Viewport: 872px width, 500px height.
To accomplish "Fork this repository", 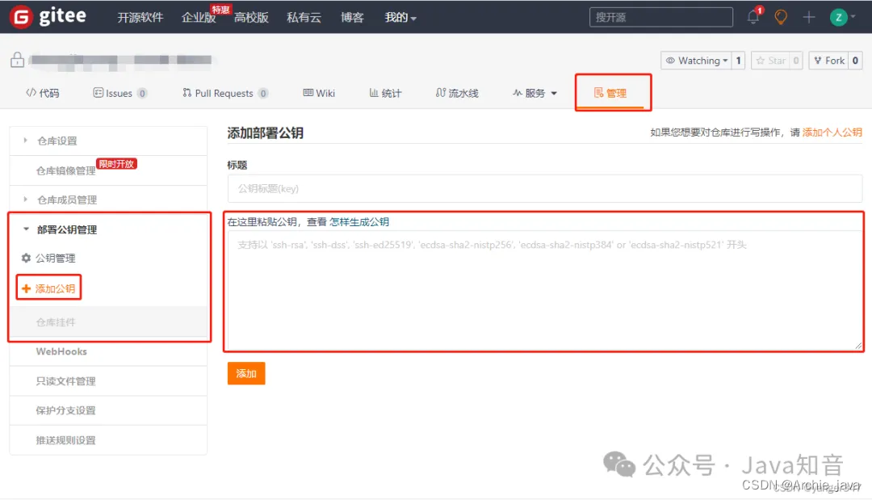I will pos(829,61).
